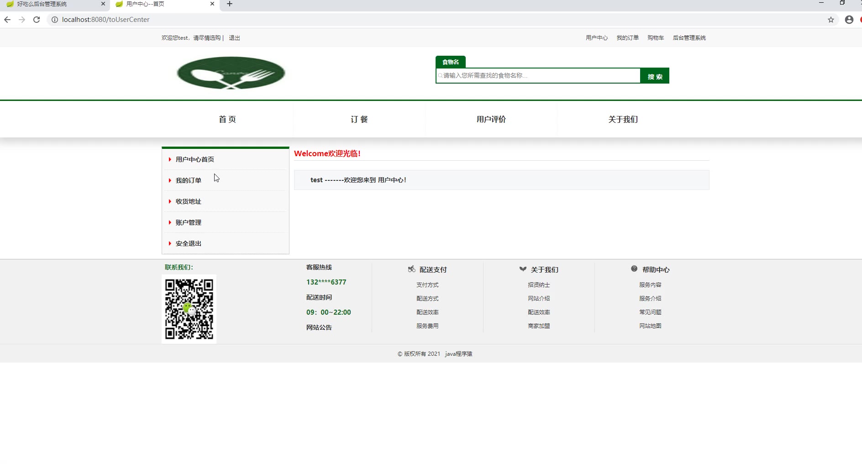Restore down the browser window
The width and height of the screenshot is (862, 464).
click(x=842, y=3)
